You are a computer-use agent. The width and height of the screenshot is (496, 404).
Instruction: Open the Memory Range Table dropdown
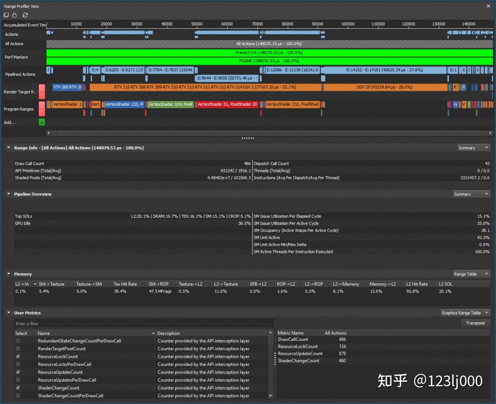click(471, 274)
